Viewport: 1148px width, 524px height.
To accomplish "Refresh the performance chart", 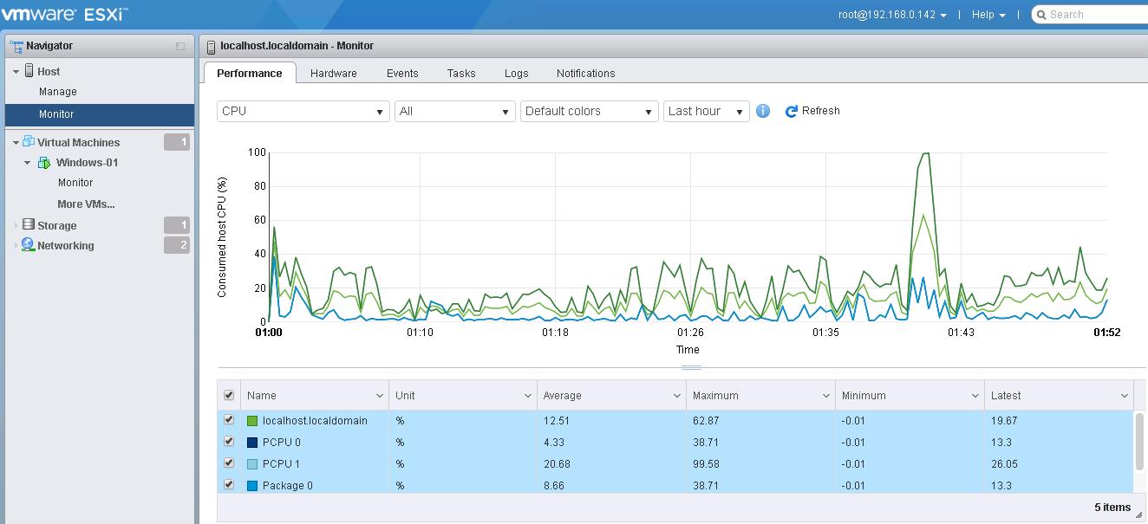I will point(812,111).
